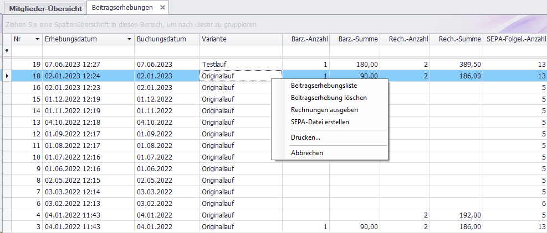The image size is (547, 233).
Task: Click Rechnungen ausgeben menu entry
Action: click(x=324, y=110)
